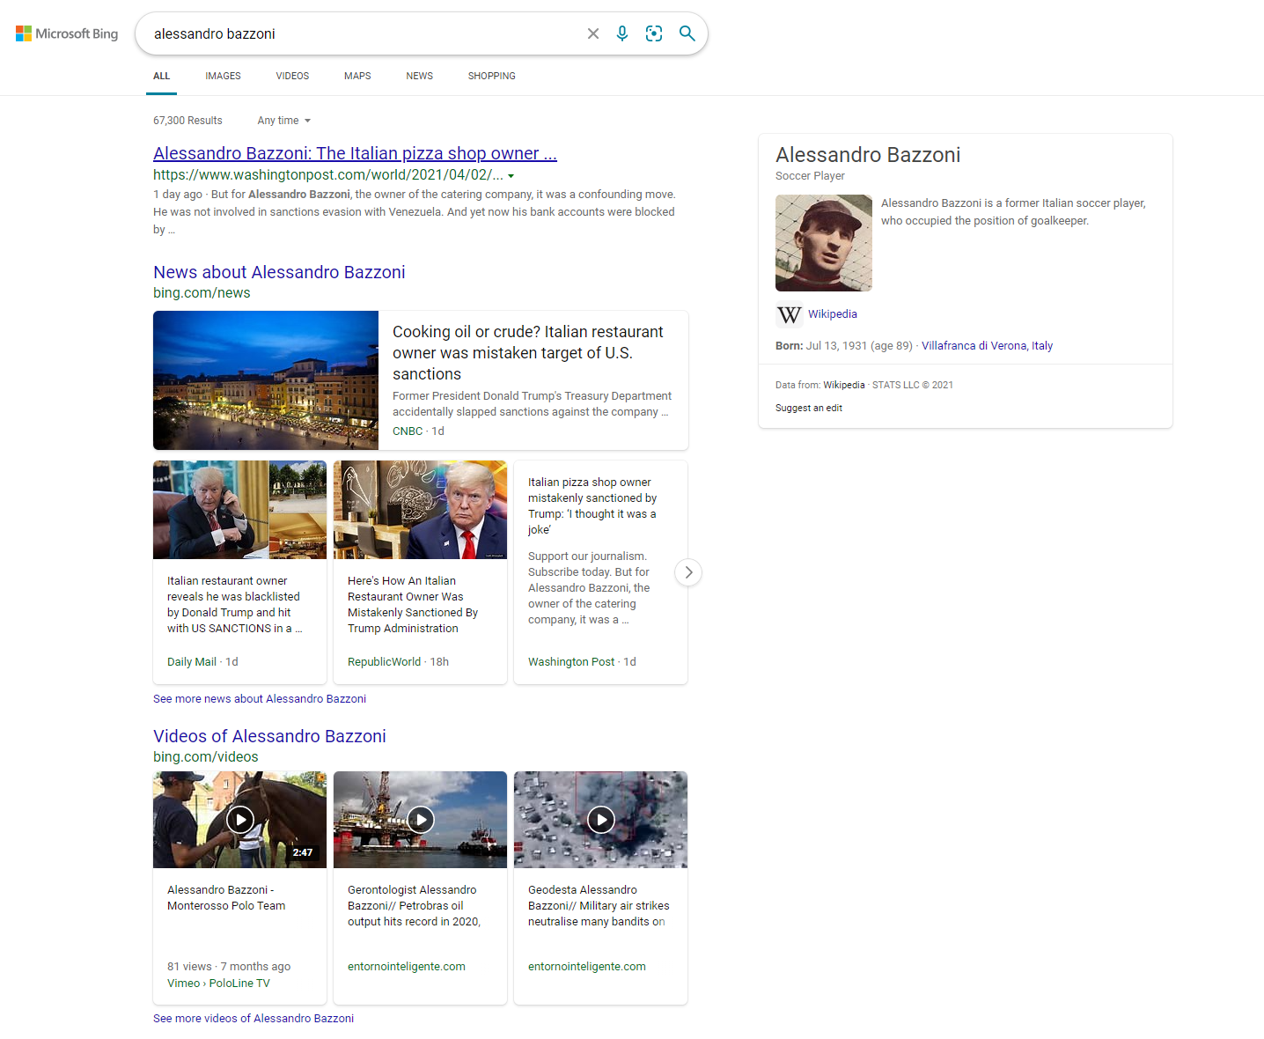Expand the green arrow beside washingtonpost URL

click(511, 176)
